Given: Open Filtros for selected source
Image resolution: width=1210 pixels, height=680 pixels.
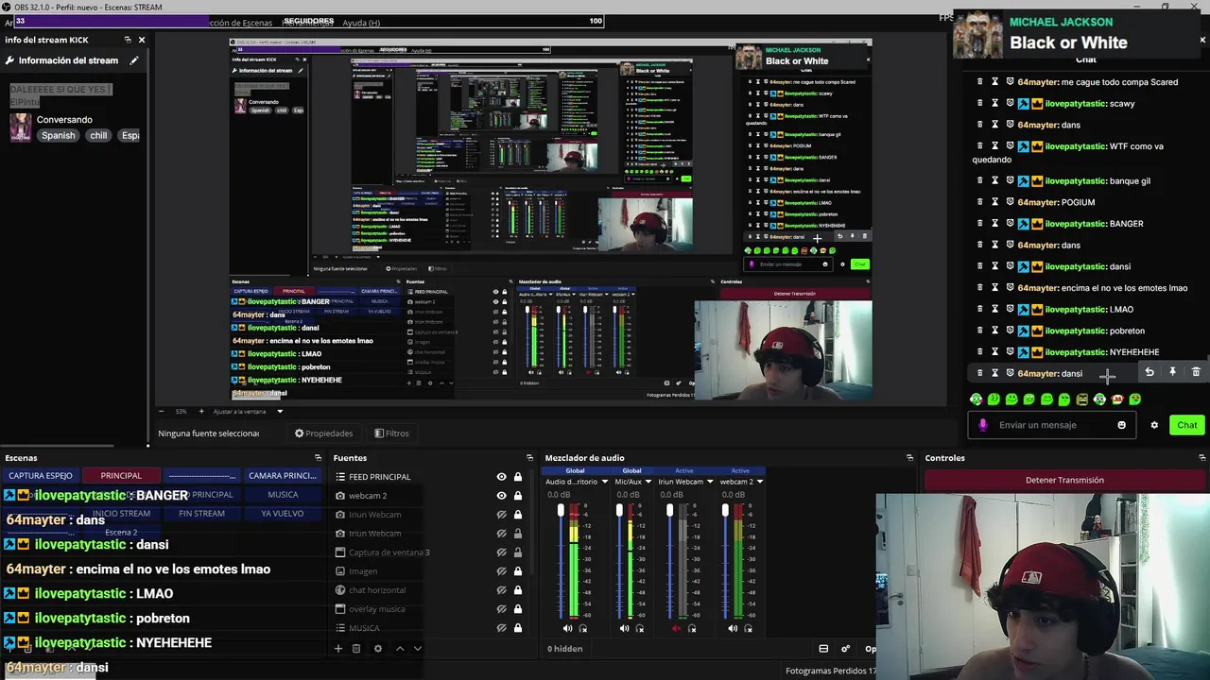Looking at the screenshot, I should click(391, 433).
